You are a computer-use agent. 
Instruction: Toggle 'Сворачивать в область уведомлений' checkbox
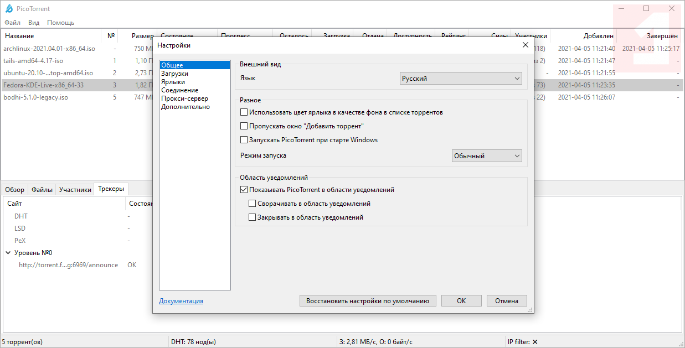point(253,204)
